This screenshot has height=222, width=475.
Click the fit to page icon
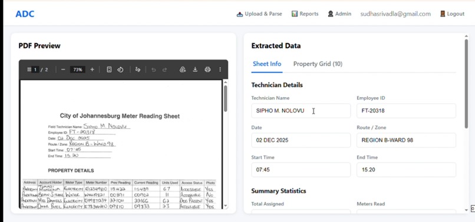110,69
